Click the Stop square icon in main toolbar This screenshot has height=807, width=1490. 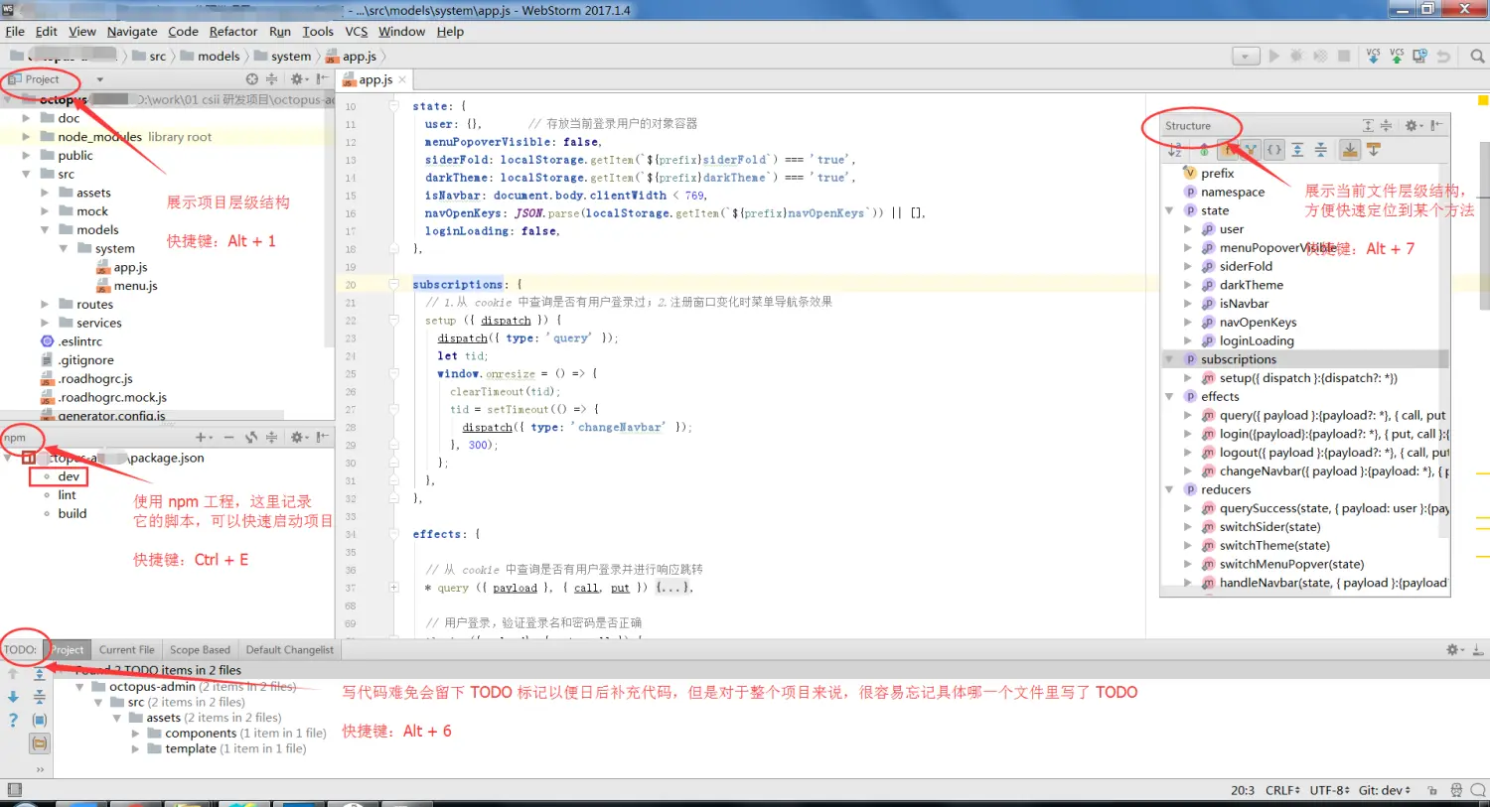click(1344, 56)
